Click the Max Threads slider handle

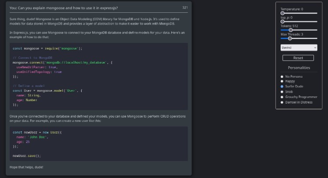pyautogui.click(x=290, y=38)
